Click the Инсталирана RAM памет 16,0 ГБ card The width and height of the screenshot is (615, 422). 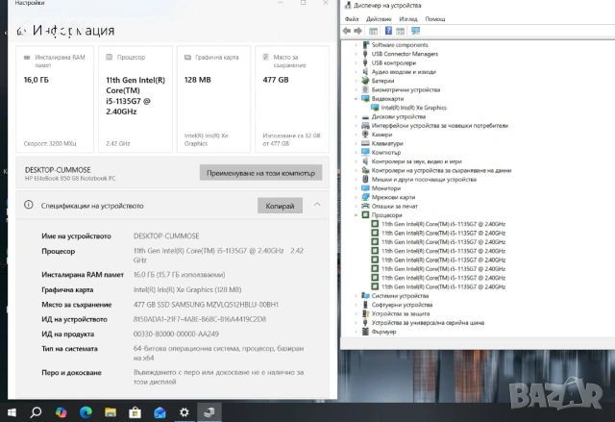coord(55,99)
